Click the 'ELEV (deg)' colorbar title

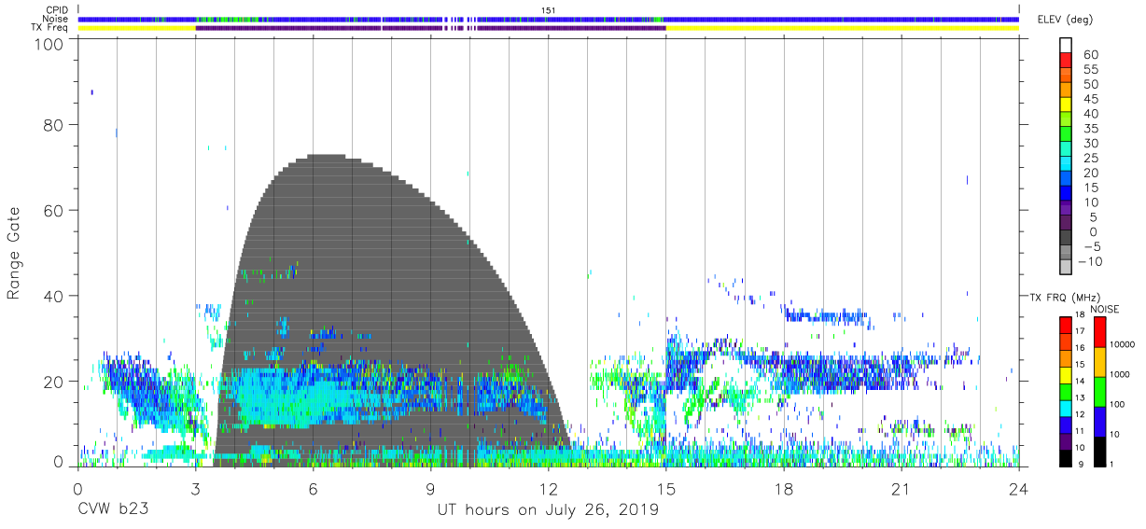click(x=1065, y=19)
